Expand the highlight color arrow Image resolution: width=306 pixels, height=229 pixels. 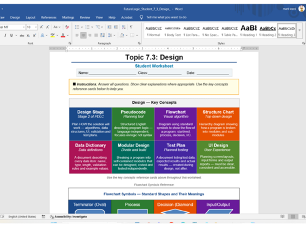click(58, 35)
